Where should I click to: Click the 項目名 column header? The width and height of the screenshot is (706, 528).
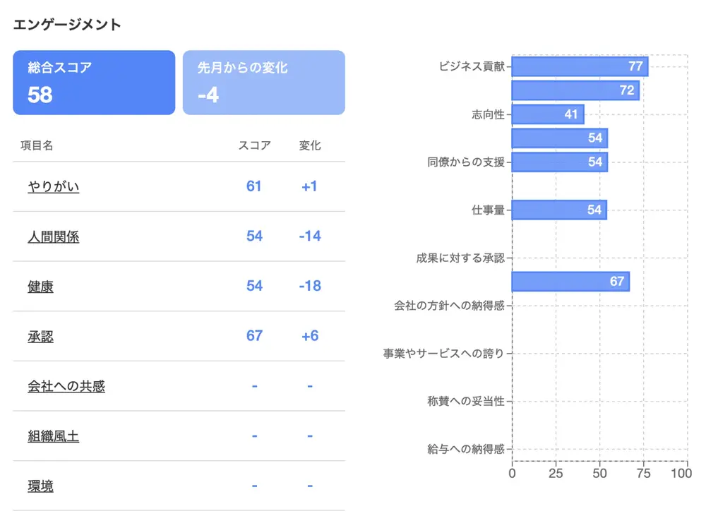37,146
